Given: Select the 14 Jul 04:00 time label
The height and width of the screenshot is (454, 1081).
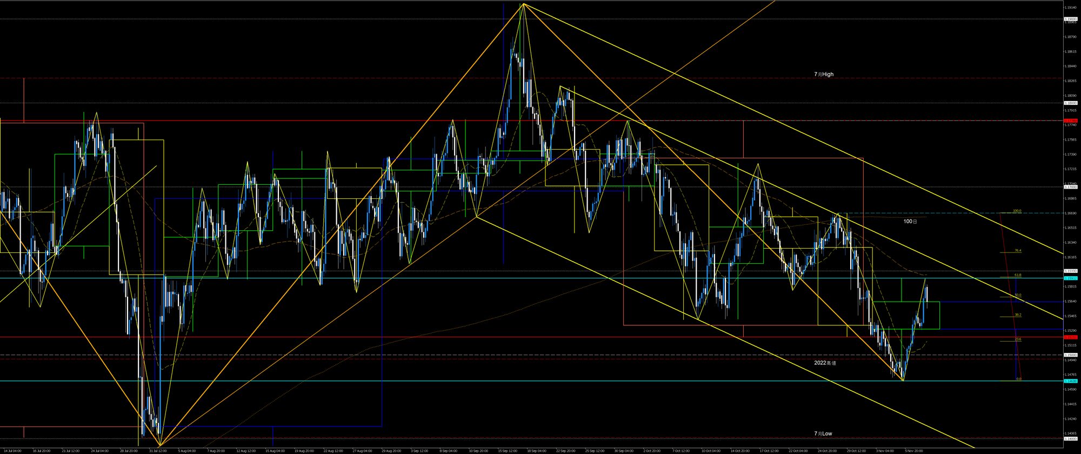Looking at the screenshot, I should [13, 450].
